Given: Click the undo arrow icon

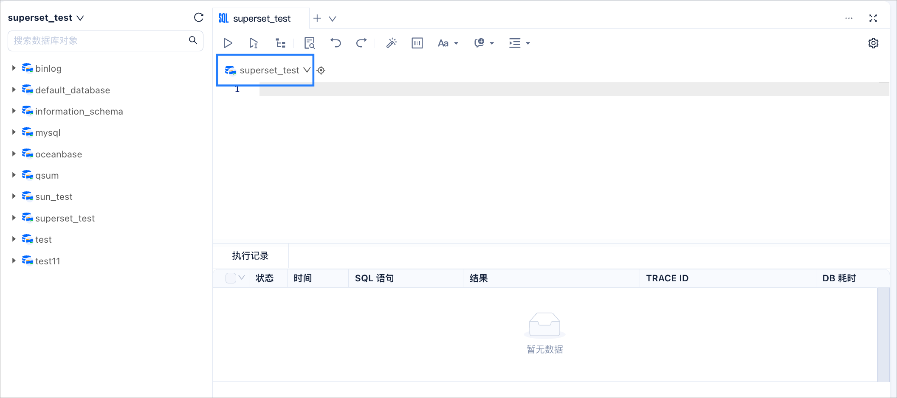Looking at the screenshot, I should (336, 43).
